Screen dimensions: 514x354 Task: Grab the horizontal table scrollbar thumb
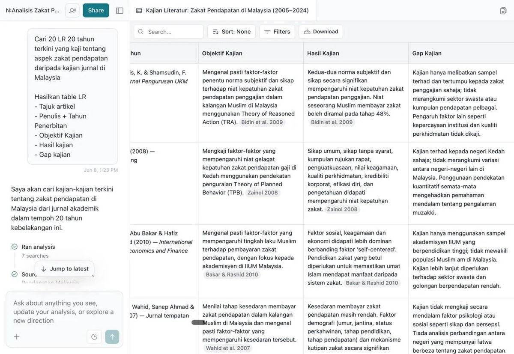pos(198,322)
